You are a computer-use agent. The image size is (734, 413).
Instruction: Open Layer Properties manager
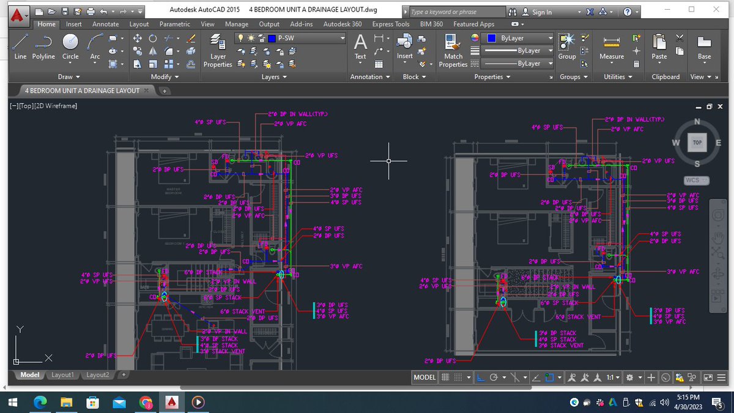point(217,50)
